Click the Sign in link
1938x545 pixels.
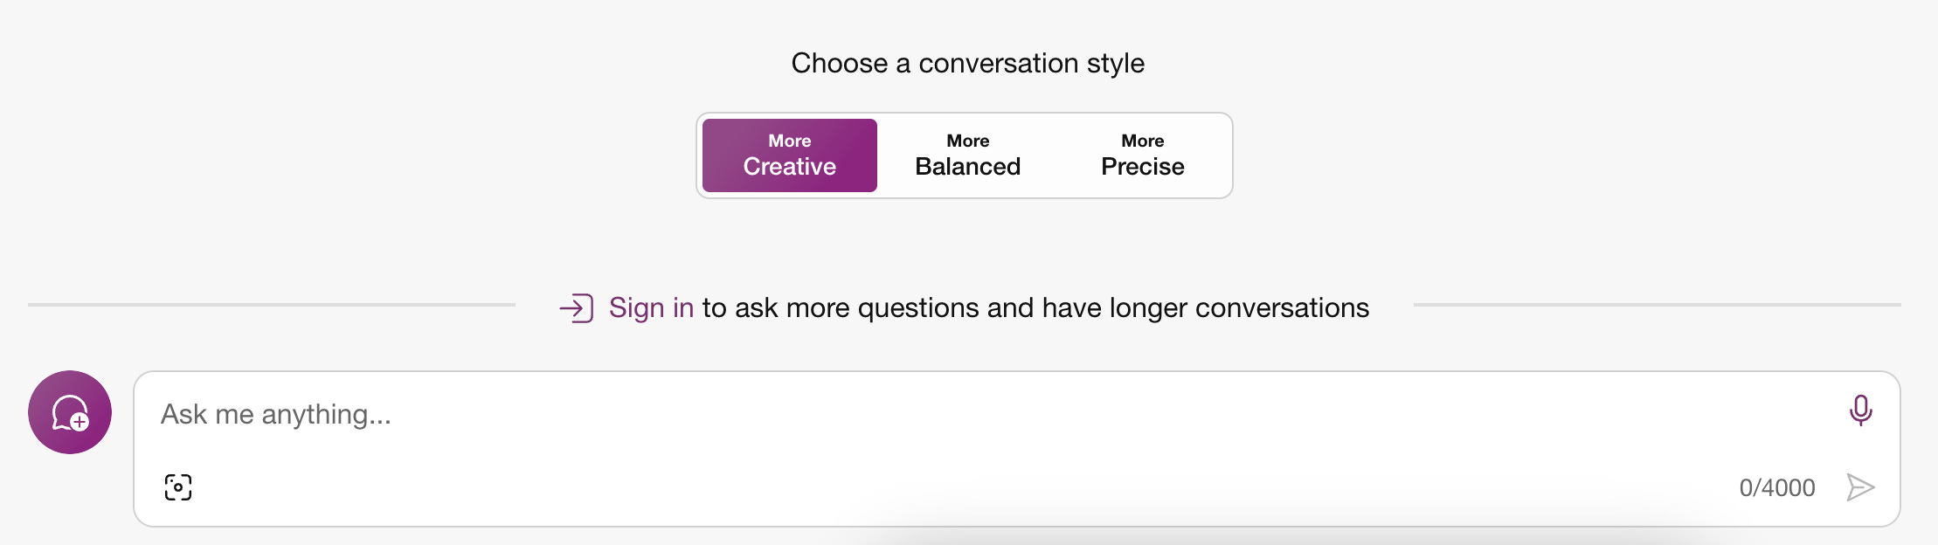coord(651,308)
